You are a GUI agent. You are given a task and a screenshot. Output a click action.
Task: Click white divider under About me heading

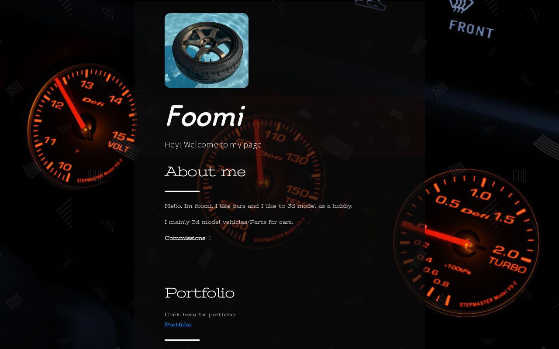(x=182, y=191)
